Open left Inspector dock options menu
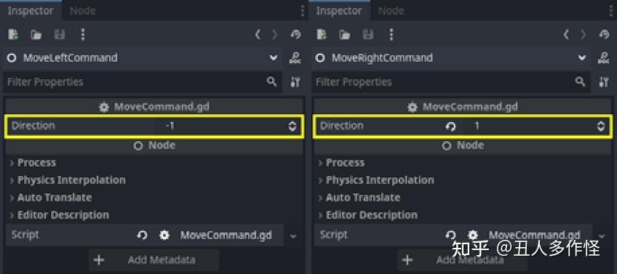This screenshot has width=617, height=274. pyautogui.click(x=302, y=11)
